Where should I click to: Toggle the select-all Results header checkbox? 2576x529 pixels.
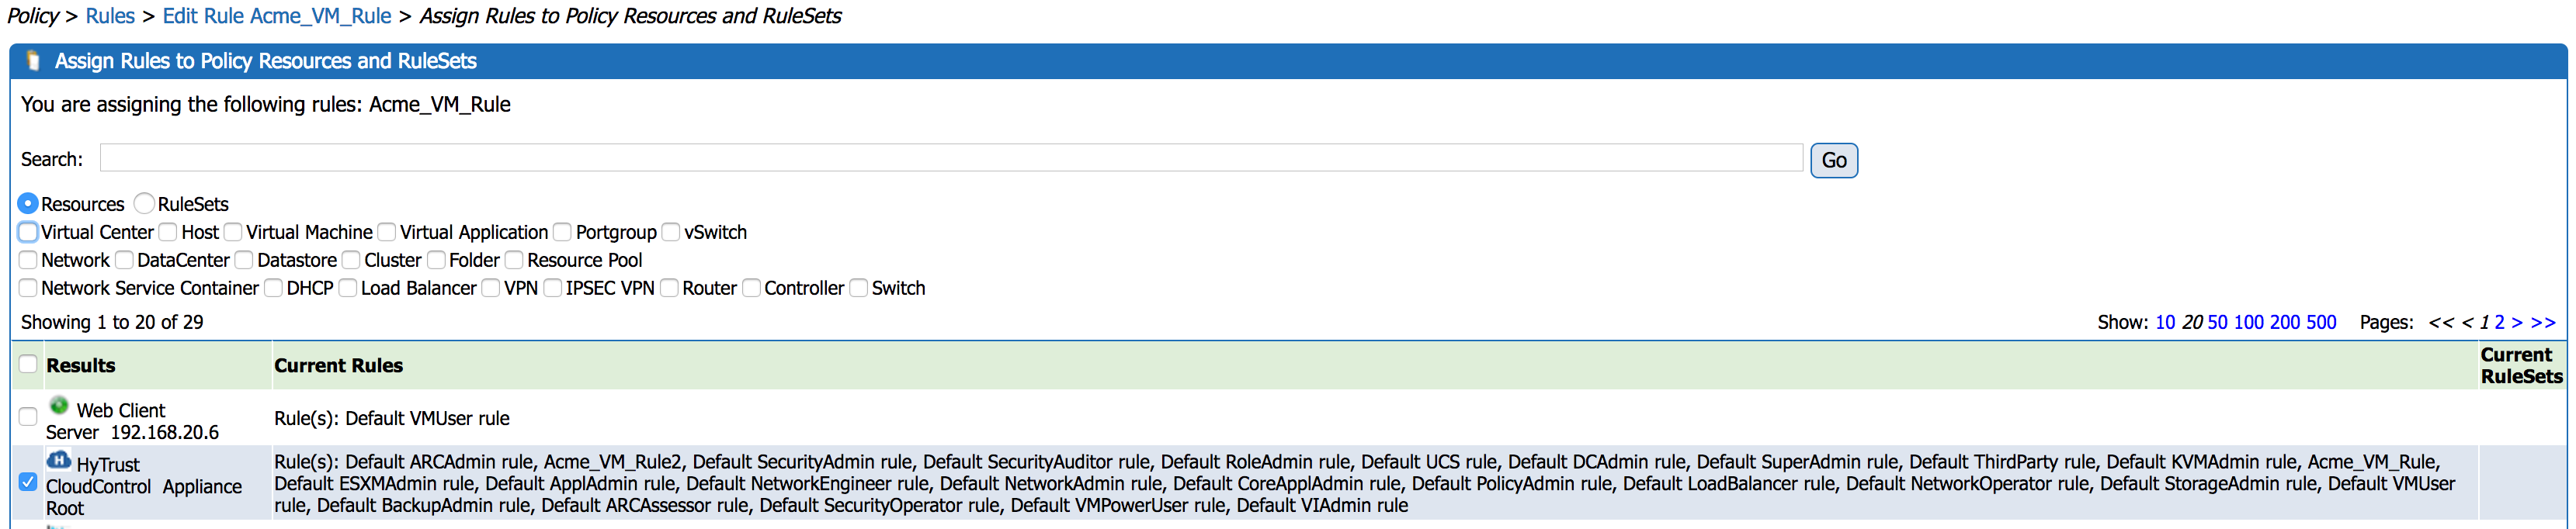(28, 364)
